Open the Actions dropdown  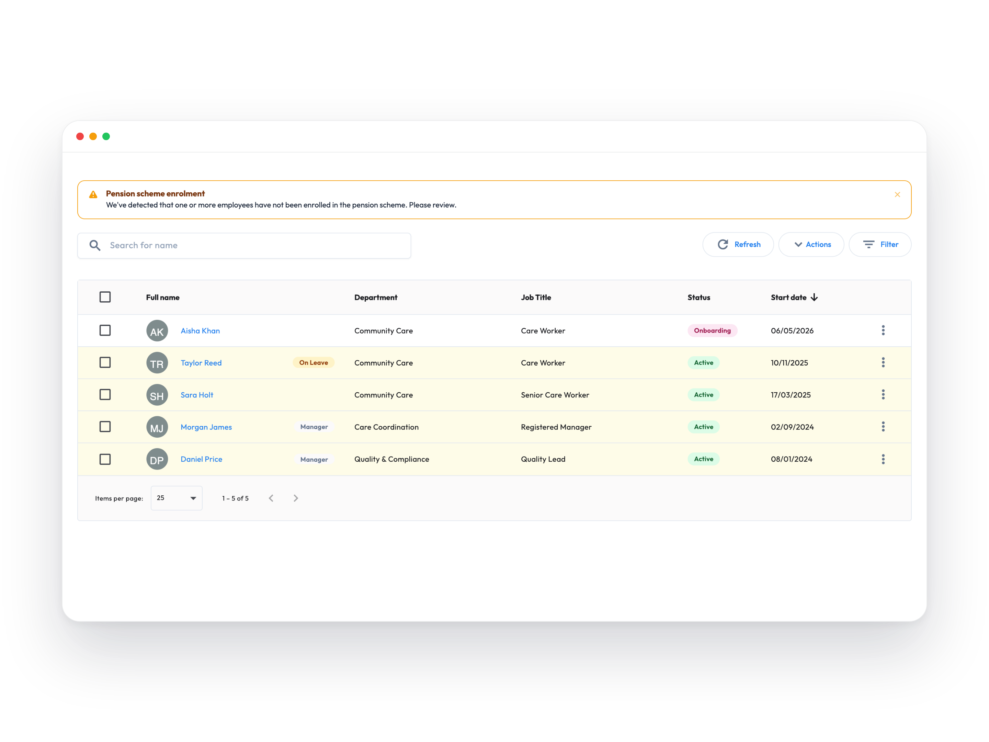[x=811, y=244]
